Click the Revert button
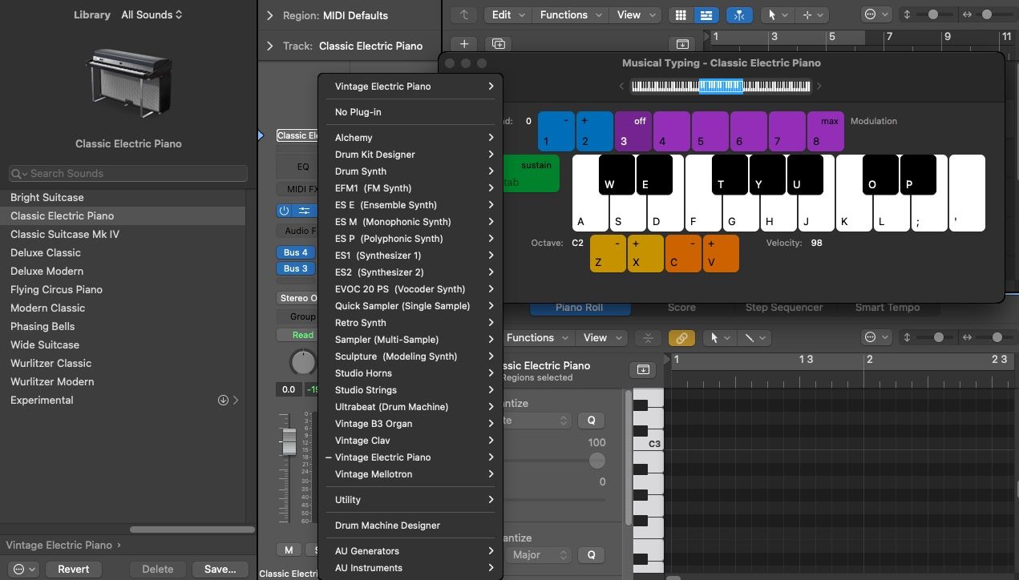This screenshot has height=580, width=1019. tap(73, 569)
